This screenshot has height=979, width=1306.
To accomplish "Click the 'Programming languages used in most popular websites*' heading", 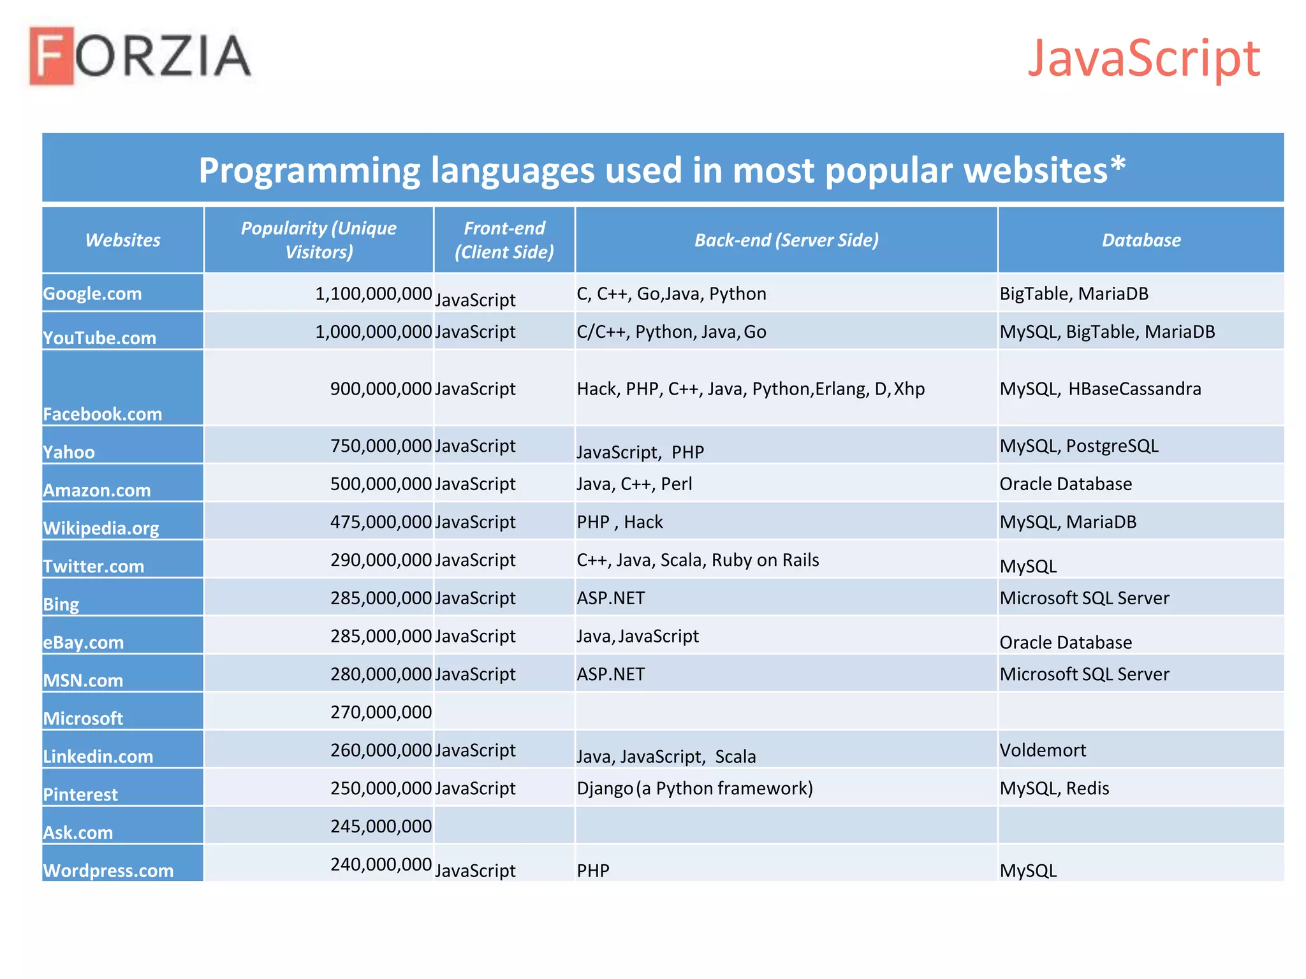I will 662,170.
